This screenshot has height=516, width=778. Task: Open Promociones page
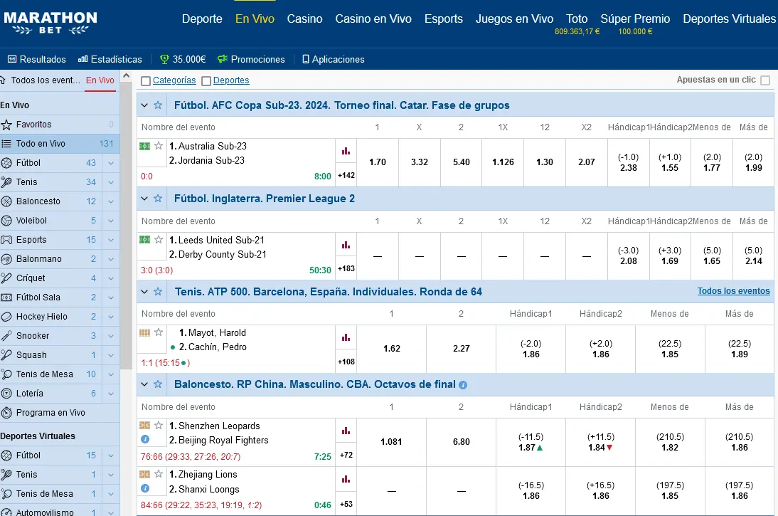(x=251, y=59)
